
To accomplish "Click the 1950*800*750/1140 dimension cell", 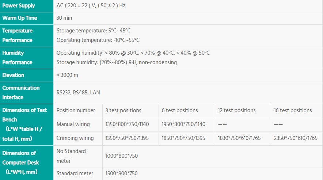I will pos(183,124).
